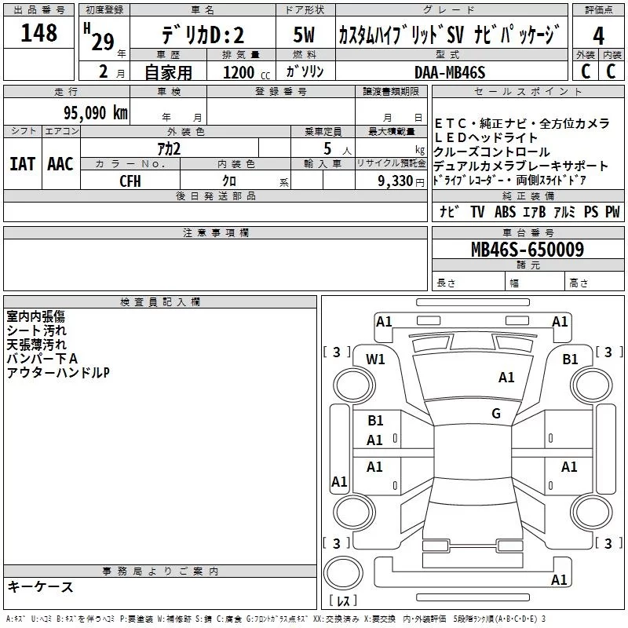Image resolution: width=628 pixels, height=628 pixels.
Task: Select the inspector note バンパー下A
Action: coord(42,359)
